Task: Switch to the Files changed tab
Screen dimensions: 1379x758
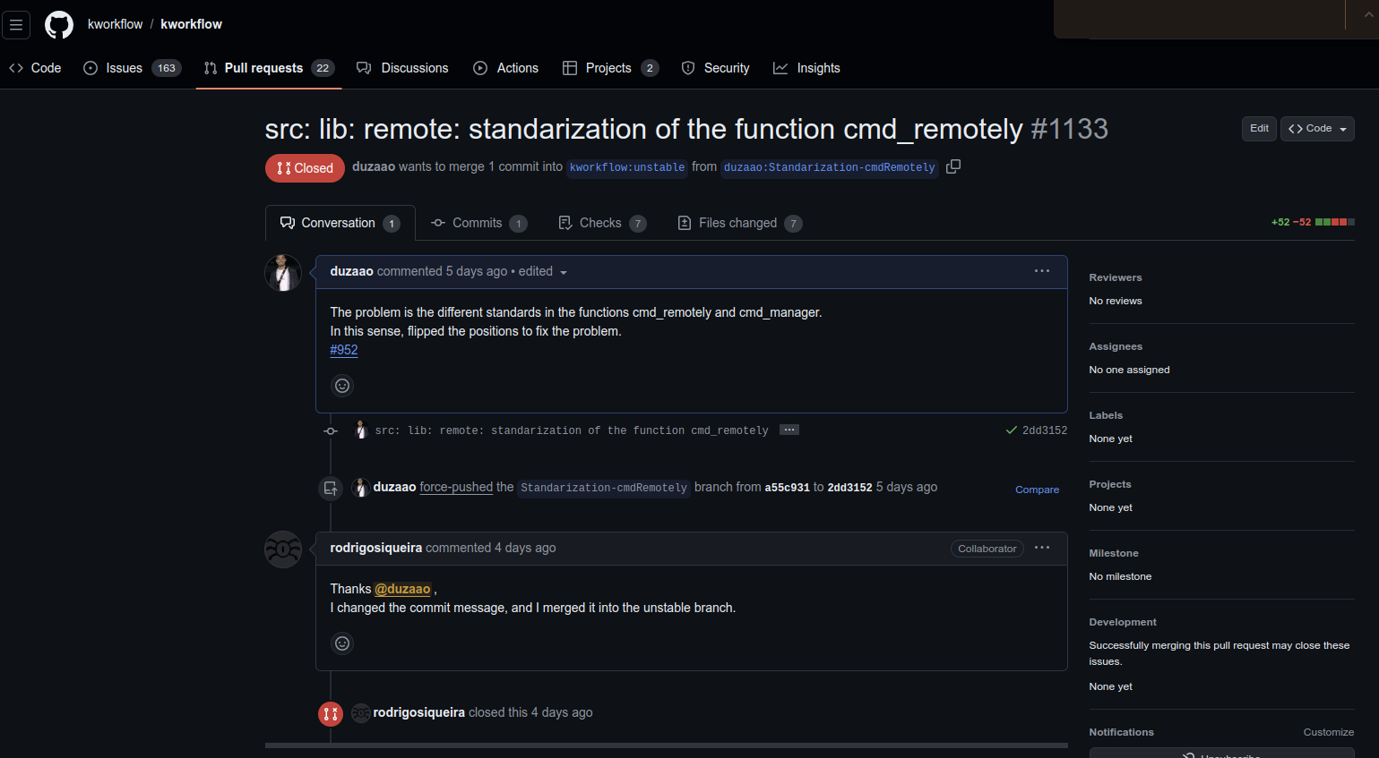Action: (738, 223)
